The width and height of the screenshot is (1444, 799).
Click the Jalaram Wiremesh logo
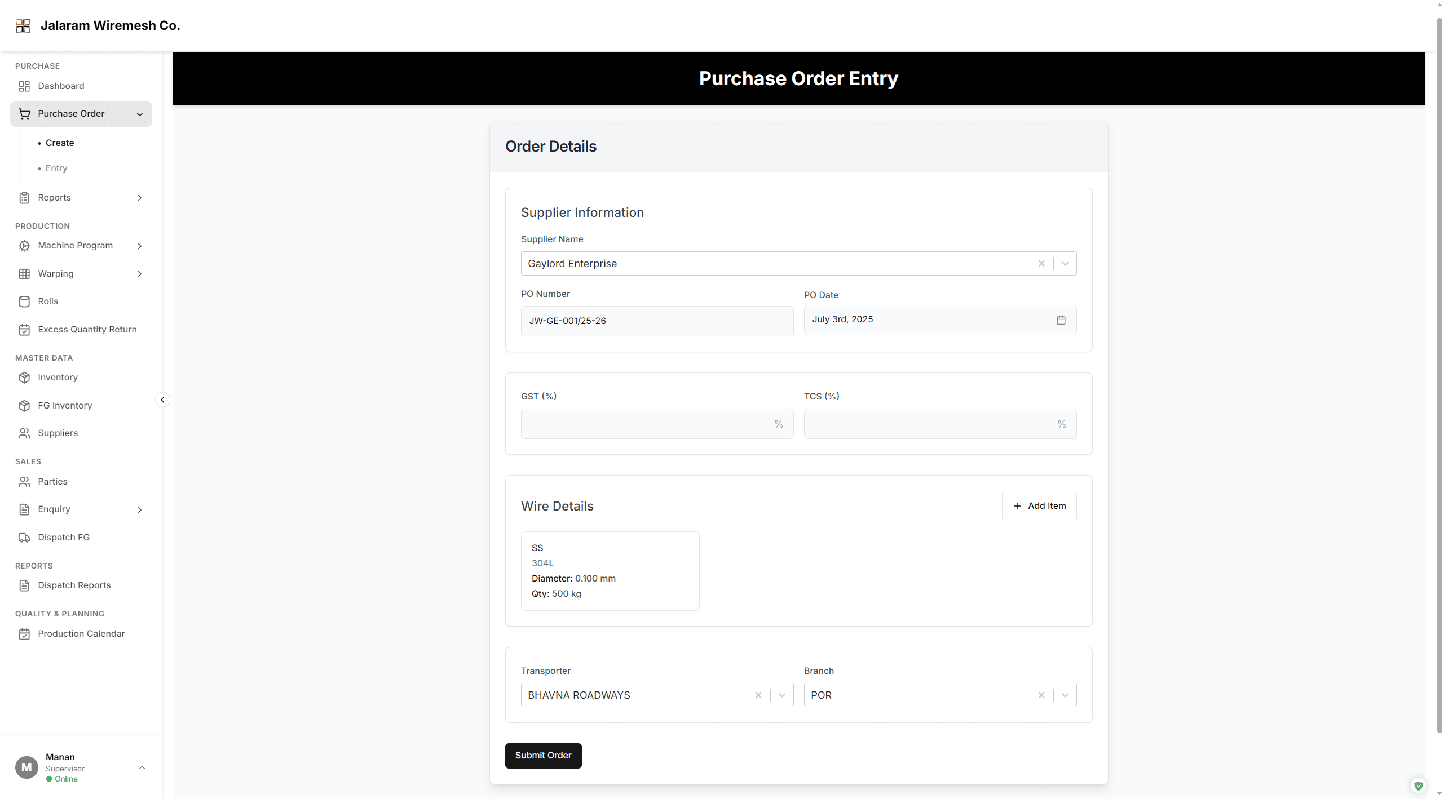point(23,25)
